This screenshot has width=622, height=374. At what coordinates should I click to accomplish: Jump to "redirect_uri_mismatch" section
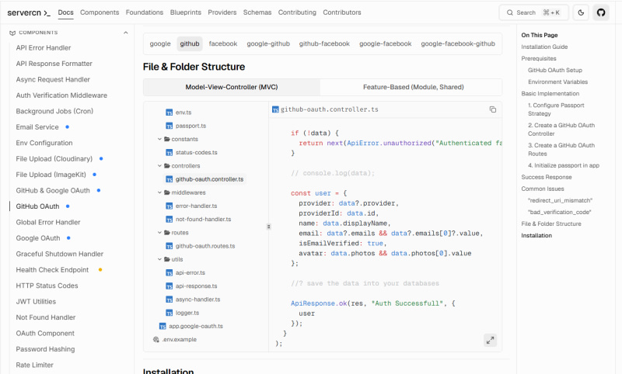pos(560,201)
